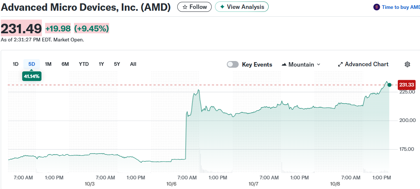Image resolution: width=420 pixels, height=189 pixels.
Task: Select the 5D time range tab
Action: (32, 64)
